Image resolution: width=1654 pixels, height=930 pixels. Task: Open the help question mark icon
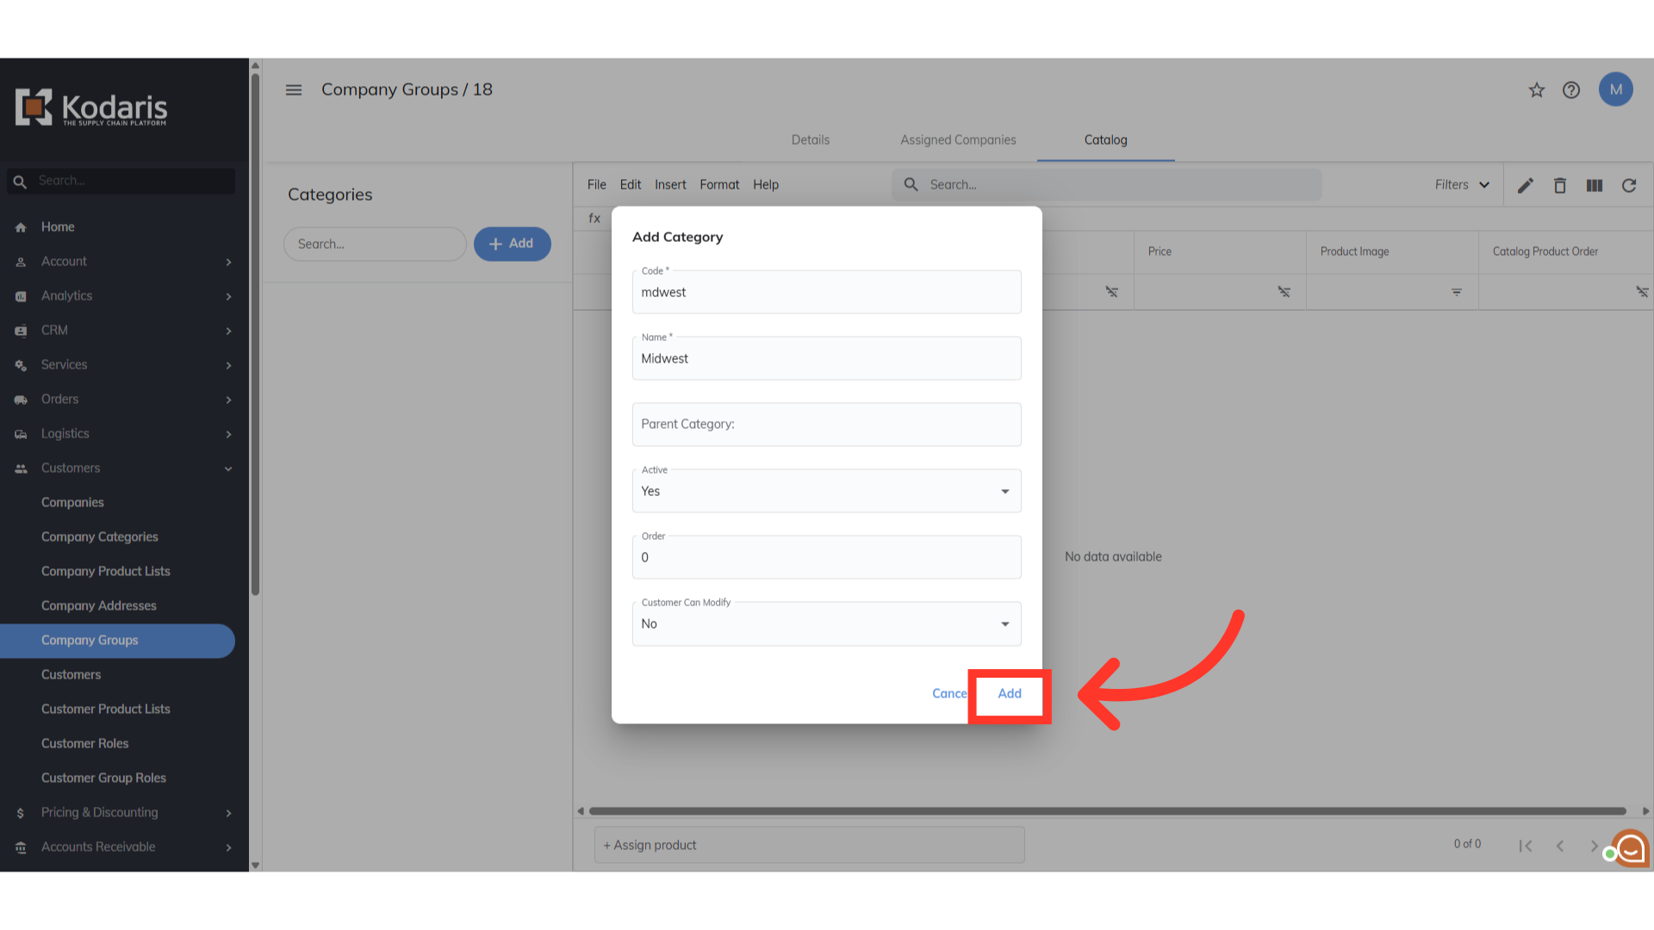point(1571,90)
